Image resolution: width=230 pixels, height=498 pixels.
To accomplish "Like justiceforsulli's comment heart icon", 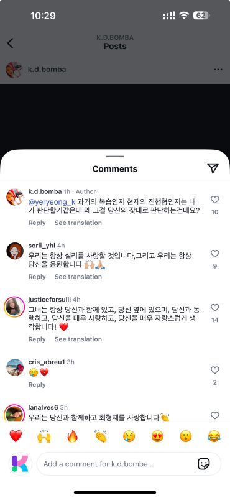I will click(215, 307).
